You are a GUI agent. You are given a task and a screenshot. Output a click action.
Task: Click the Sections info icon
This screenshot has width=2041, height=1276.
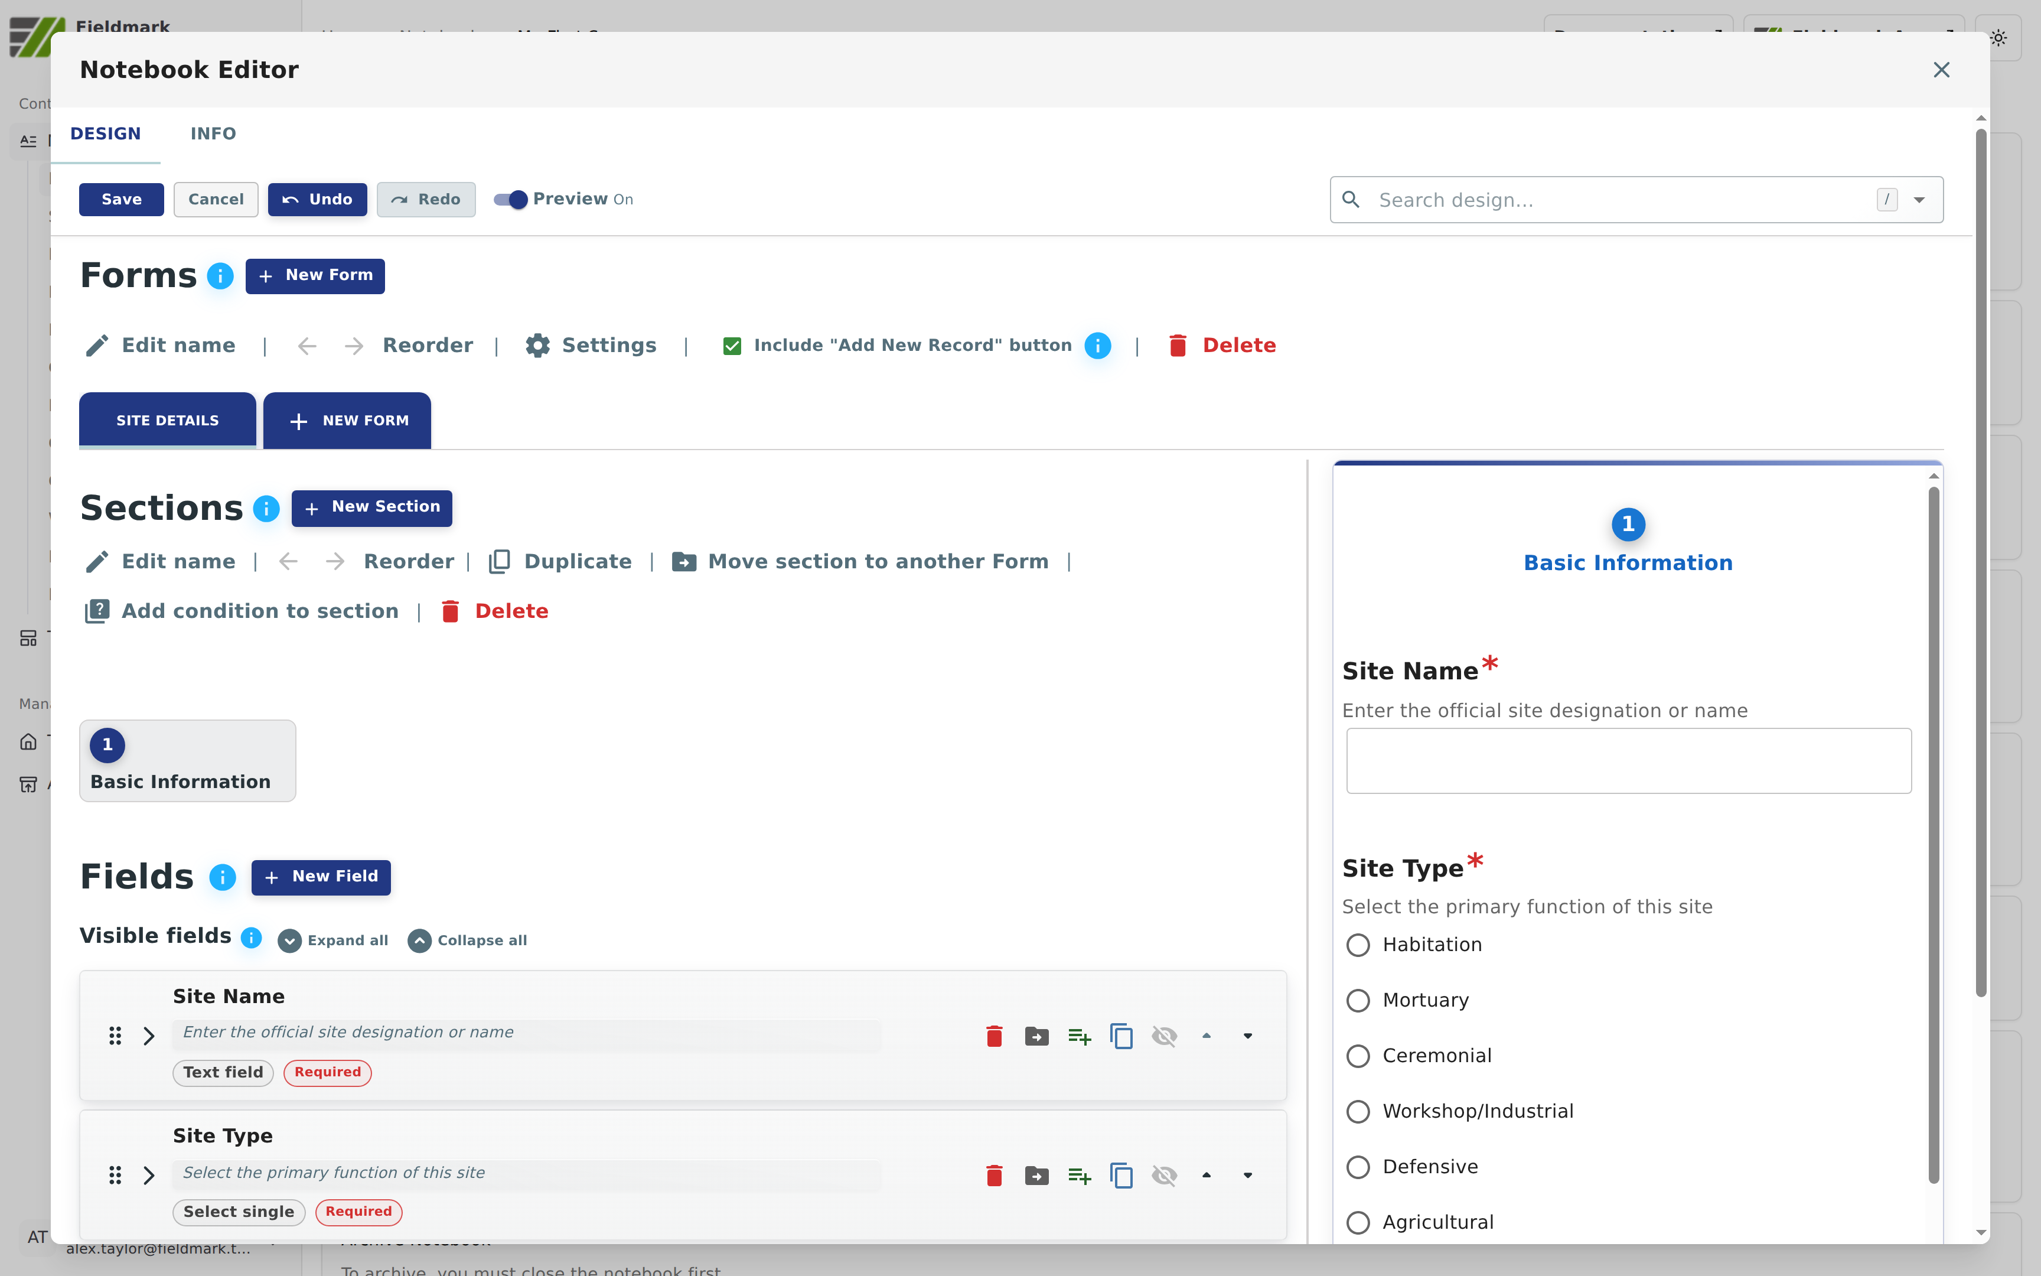pos(266,509)
